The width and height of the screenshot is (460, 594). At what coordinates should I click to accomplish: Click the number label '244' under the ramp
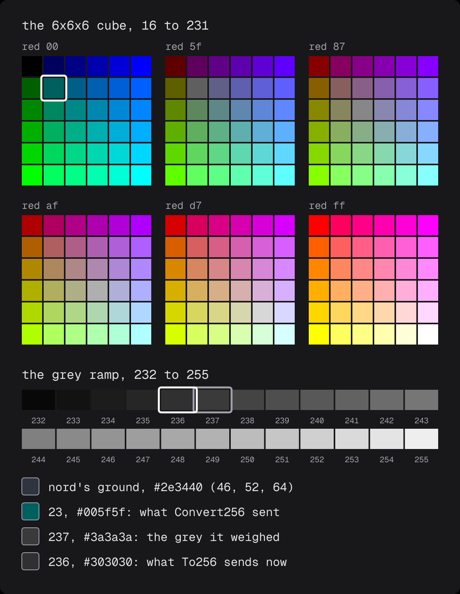pyautogui.click(x=38, y=460)
